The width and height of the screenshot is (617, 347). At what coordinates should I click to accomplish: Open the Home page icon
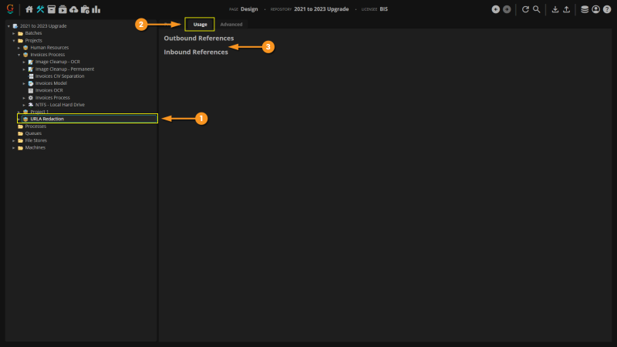tap(29, 9)
